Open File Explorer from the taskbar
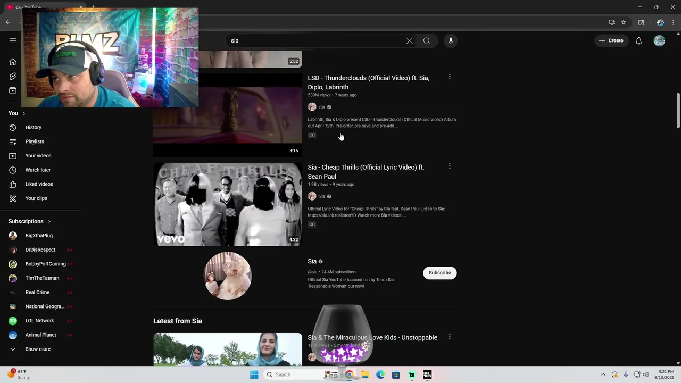Viewport: 681px width, 383px height. point(365,374)
